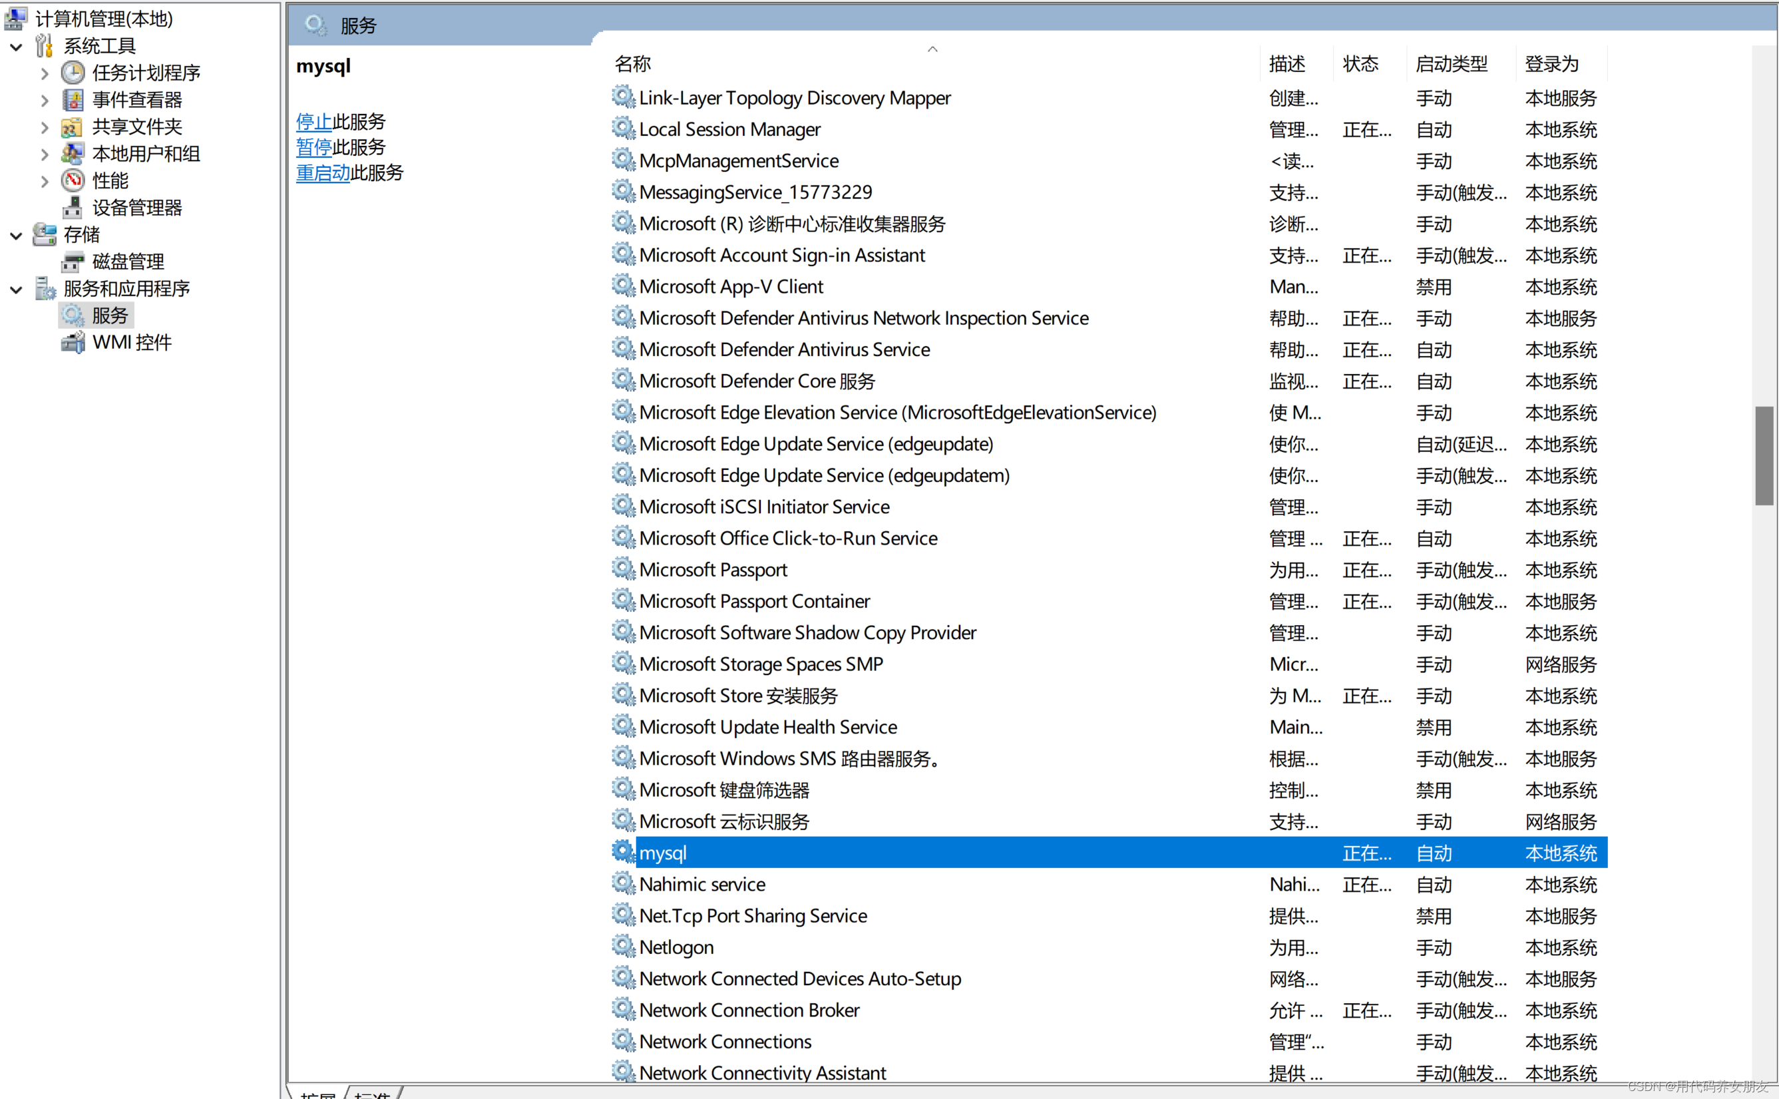
Task: Sort services by Name column header
Action: coord(633,64)
